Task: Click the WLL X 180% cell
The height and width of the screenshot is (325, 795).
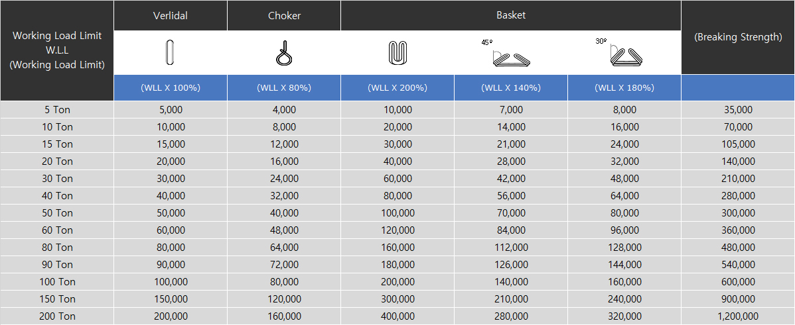Action: [624, 88]
